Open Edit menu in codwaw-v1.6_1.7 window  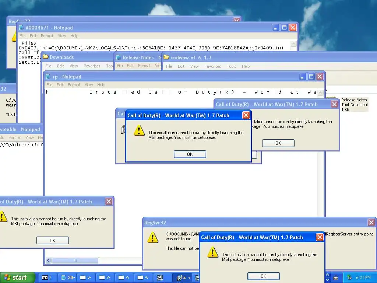(181, 66)
